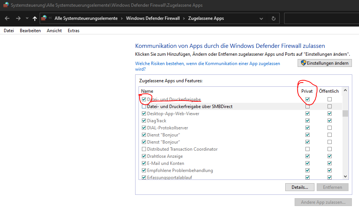This screenshot has width=359, height=212.
Task: Select the Datei- und Druckerfreigabe über SMBDirect row
Action: pyautogui.click(x=240, y=106)
